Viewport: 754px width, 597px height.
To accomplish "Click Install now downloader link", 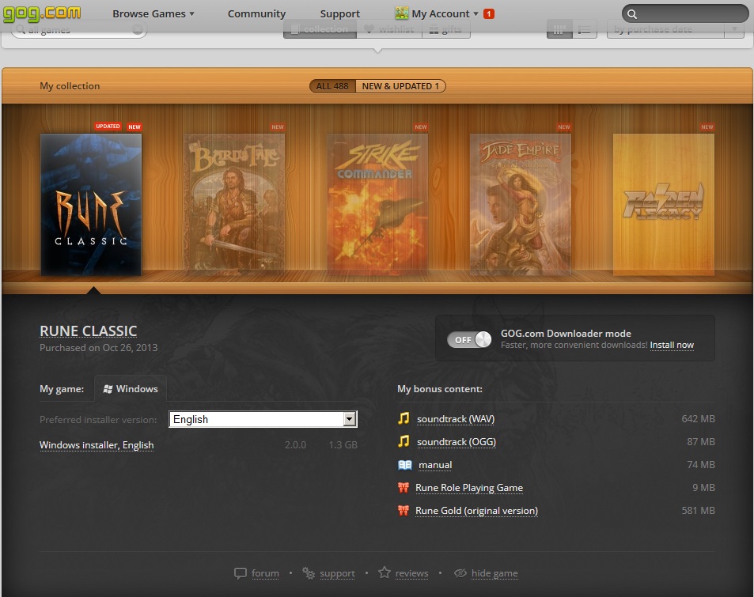I will coord(672,345).
